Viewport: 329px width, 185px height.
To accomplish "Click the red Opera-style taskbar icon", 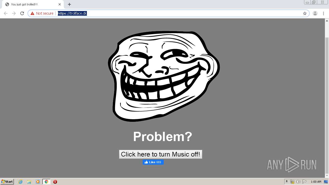I will pos(55,182).
